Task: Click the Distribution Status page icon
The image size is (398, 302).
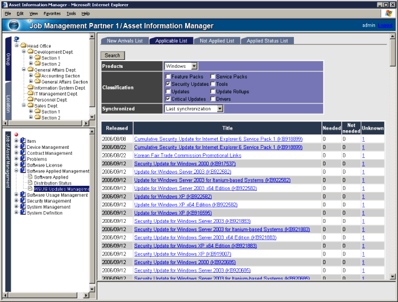Action: coord(30,183)
